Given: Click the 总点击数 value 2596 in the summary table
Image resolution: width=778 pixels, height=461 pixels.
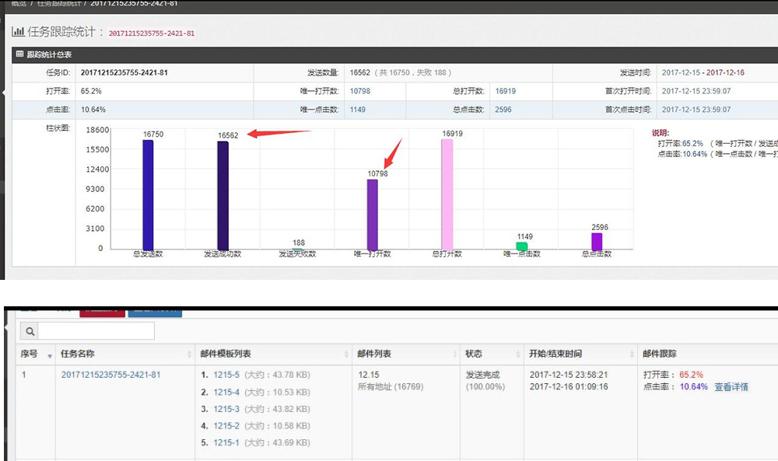Looking at the screenshot, I should tap(503, 110).
